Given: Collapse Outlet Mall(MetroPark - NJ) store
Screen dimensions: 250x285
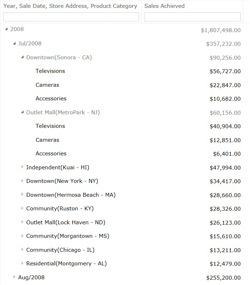Looking at the screenshot, I should 22,112.
